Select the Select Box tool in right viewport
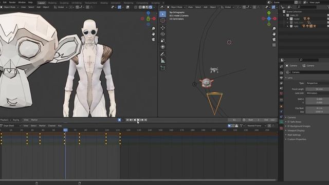This screenshot has height=185, width=329. click(162, 14)
